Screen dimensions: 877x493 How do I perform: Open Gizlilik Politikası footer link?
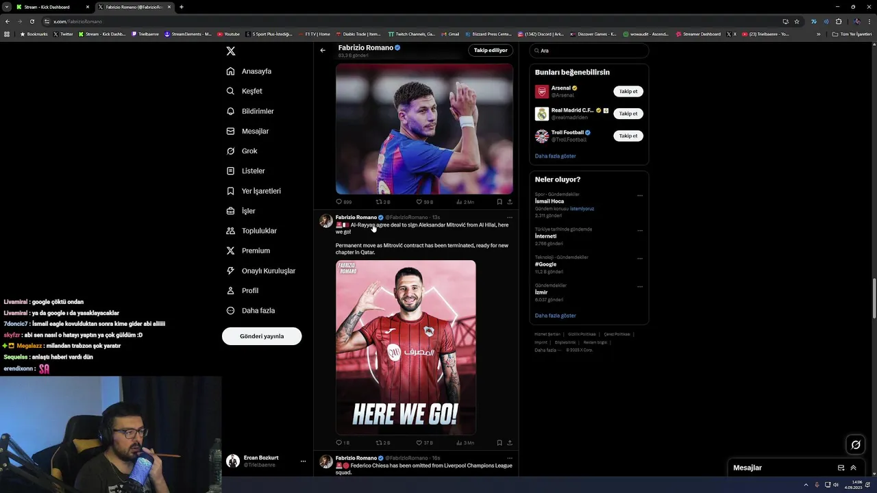click(x=582, y=334)
